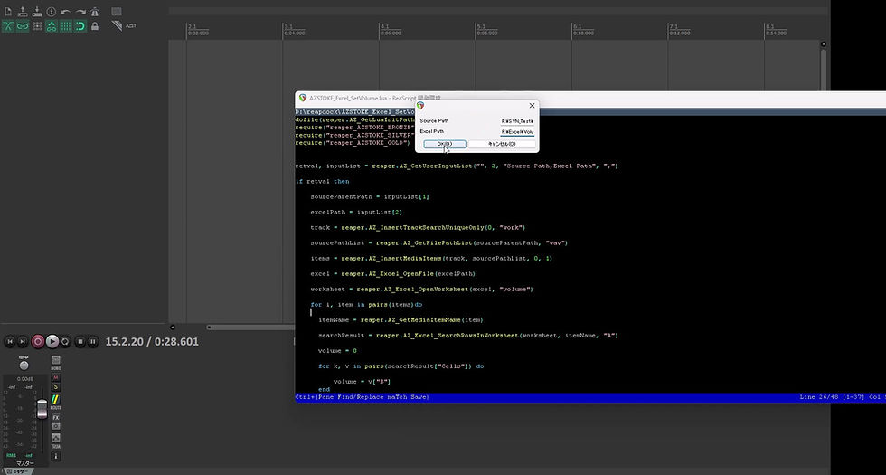Click the Save Project download-arrow icon
The height and width of the screenshot is (475, 886).
pos(37,11)
